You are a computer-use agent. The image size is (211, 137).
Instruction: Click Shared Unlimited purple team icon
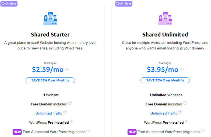tap(165, 19)
